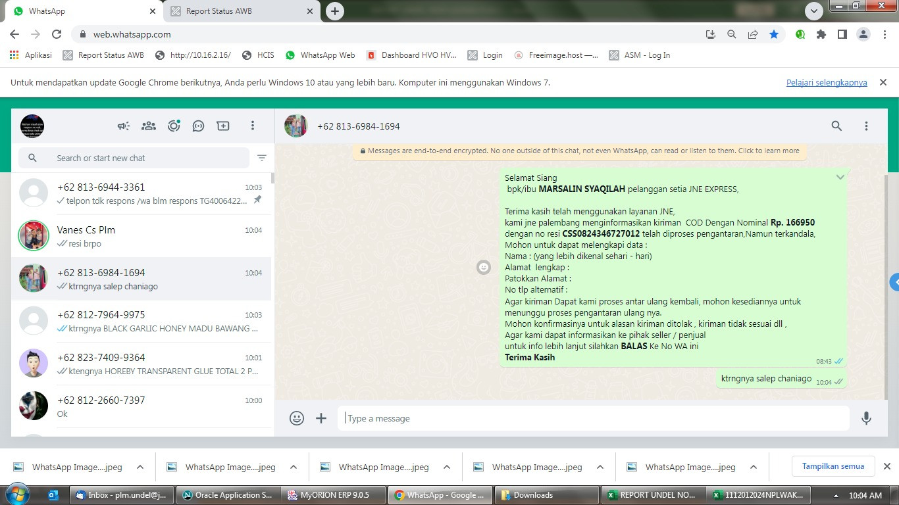Open the Dashboard HVO bookmark
The image size is (899, 505).
click(x=411, y=55)
